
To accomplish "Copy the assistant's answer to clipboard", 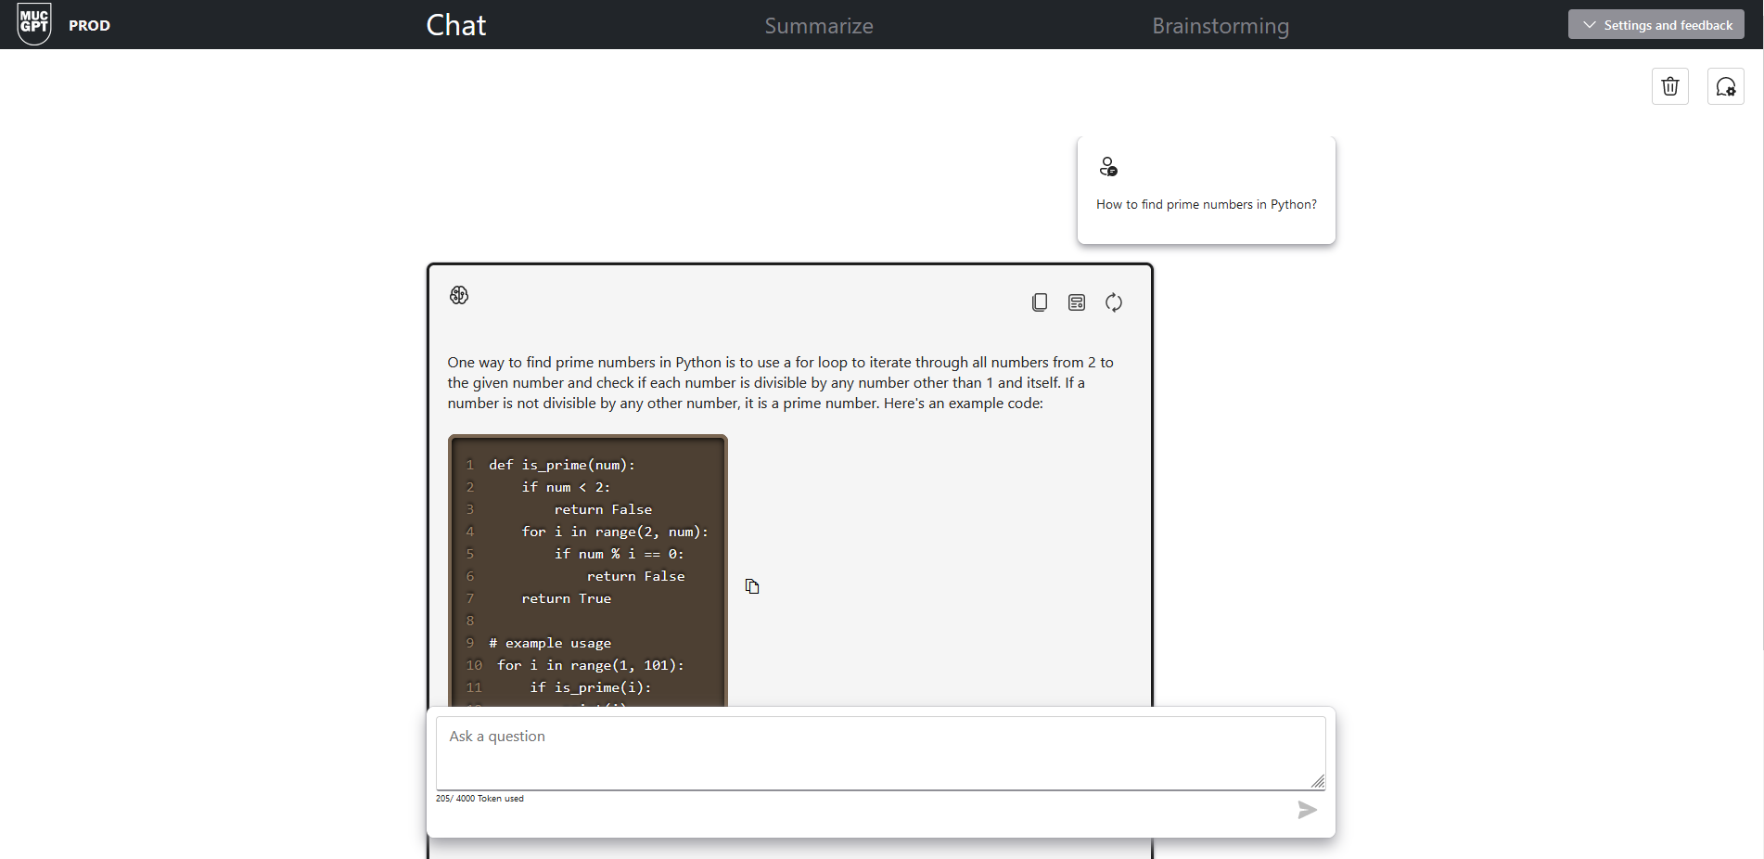I will (x=1040, y=302).
